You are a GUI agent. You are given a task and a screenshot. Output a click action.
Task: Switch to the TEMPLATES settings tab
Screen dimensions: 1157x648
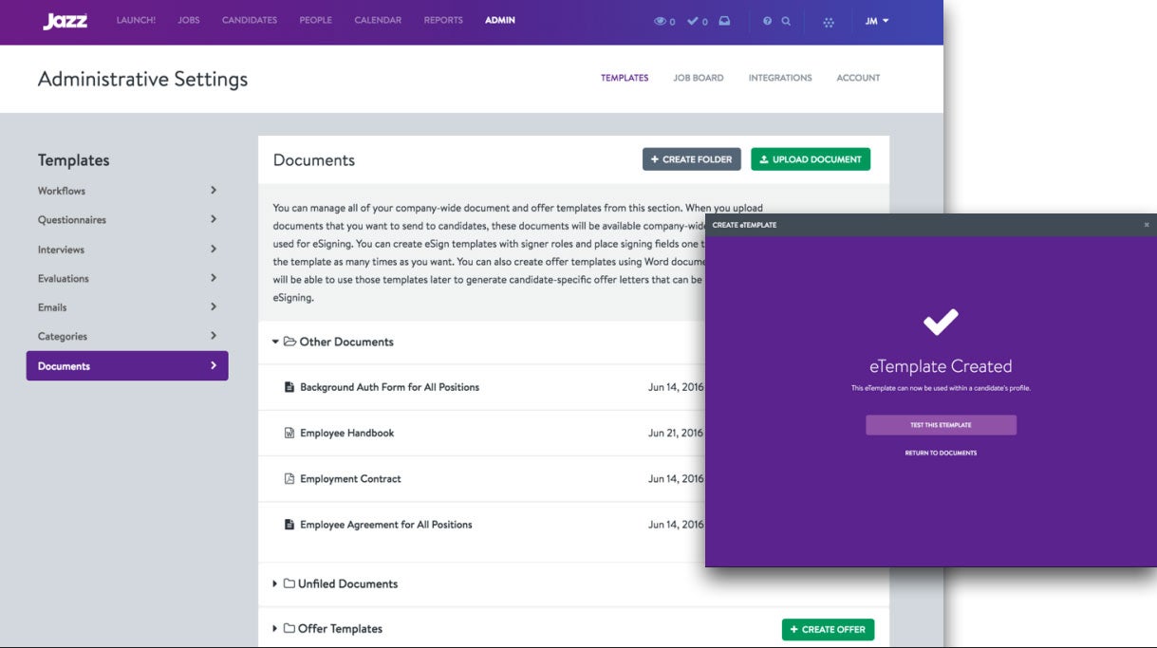(x=625, y=78)
